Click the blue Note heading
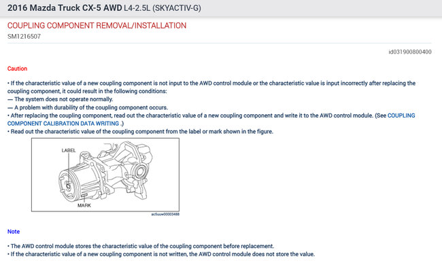 pos(14,232)
